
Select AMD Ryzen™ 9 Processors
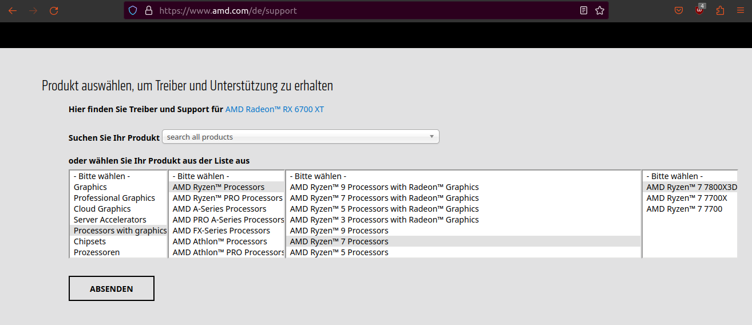tap(464, 231)
